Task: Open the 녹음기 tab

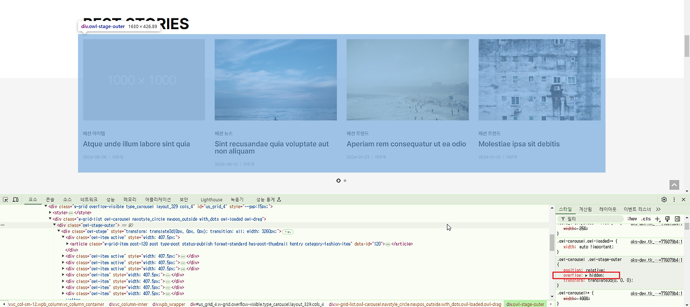Action: coord(237,200)
